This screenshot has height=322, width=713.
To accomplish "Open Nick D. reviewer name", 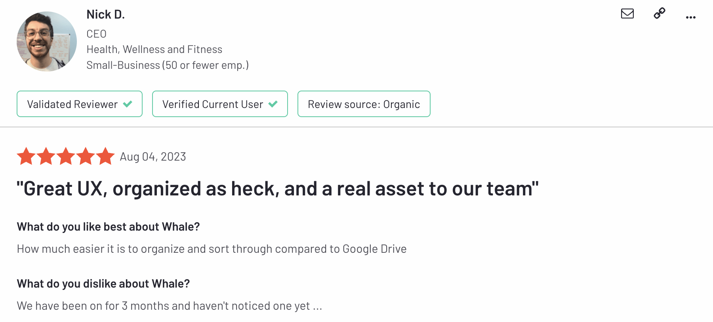I will (106, 15).
